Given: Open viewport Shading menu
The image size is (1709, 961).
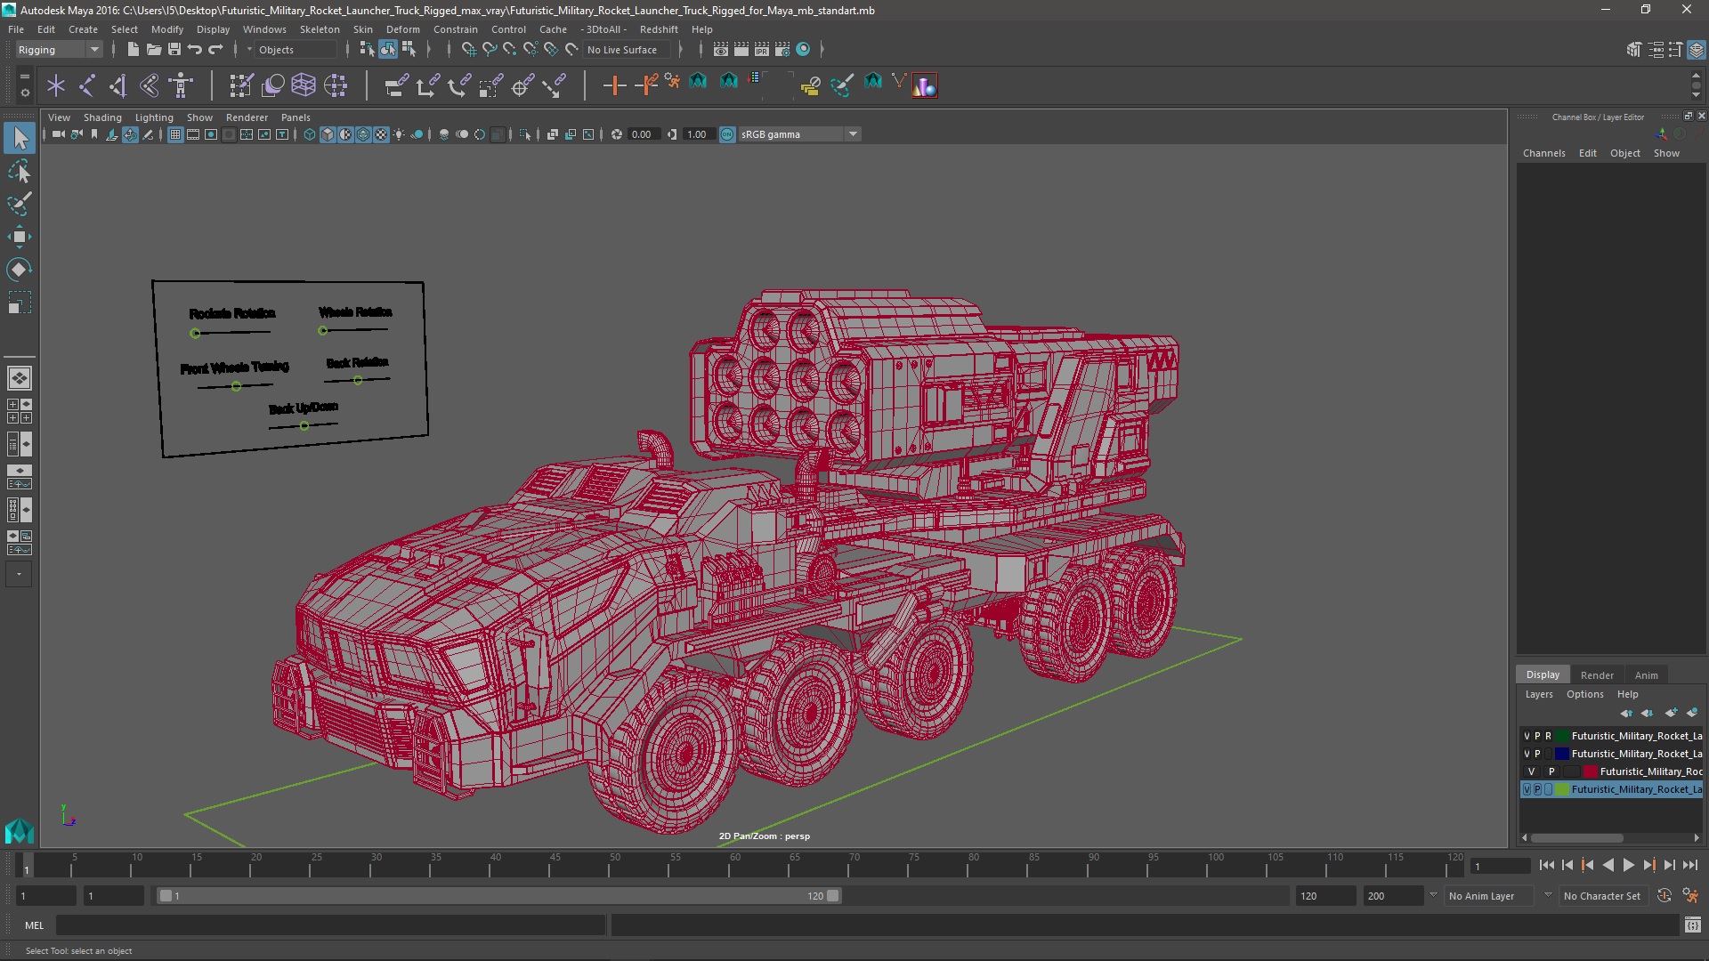Looking at the screenshot, I should pos(102,117).
